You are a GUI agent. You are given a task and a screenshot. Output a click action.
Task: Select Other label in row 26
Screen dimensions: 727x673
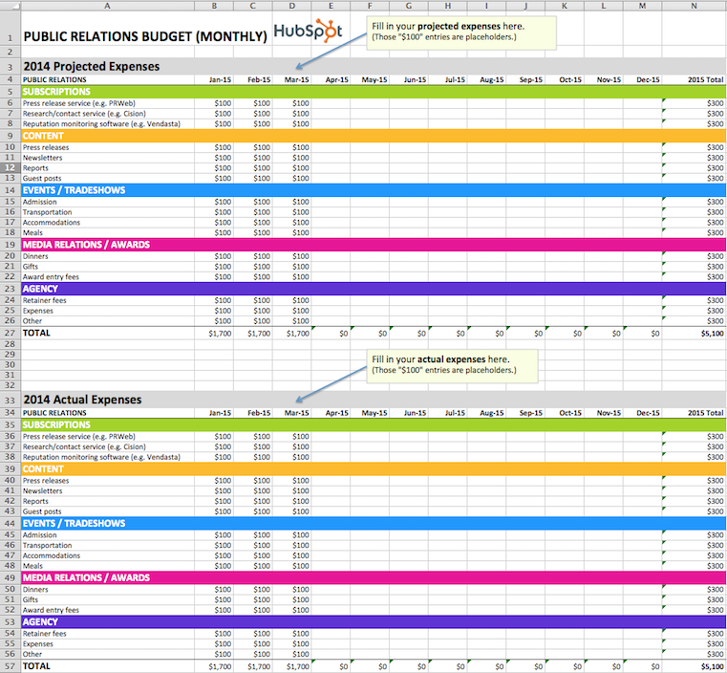[32, 320]
